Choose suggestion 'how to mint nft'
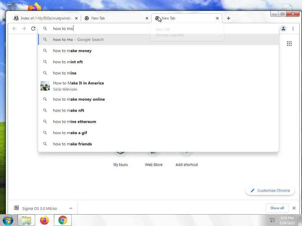302x226 pixels. click(x=158, y=62)
